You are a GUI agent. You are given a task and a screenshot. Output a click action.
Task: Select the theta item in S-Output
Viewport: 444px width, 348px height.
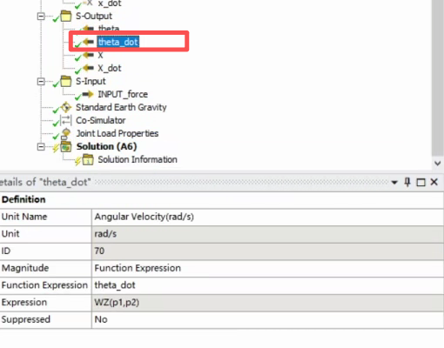(109, 29)
